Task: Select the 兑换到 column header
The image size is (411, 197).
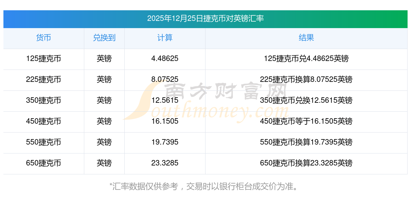Action: [104, 38]
